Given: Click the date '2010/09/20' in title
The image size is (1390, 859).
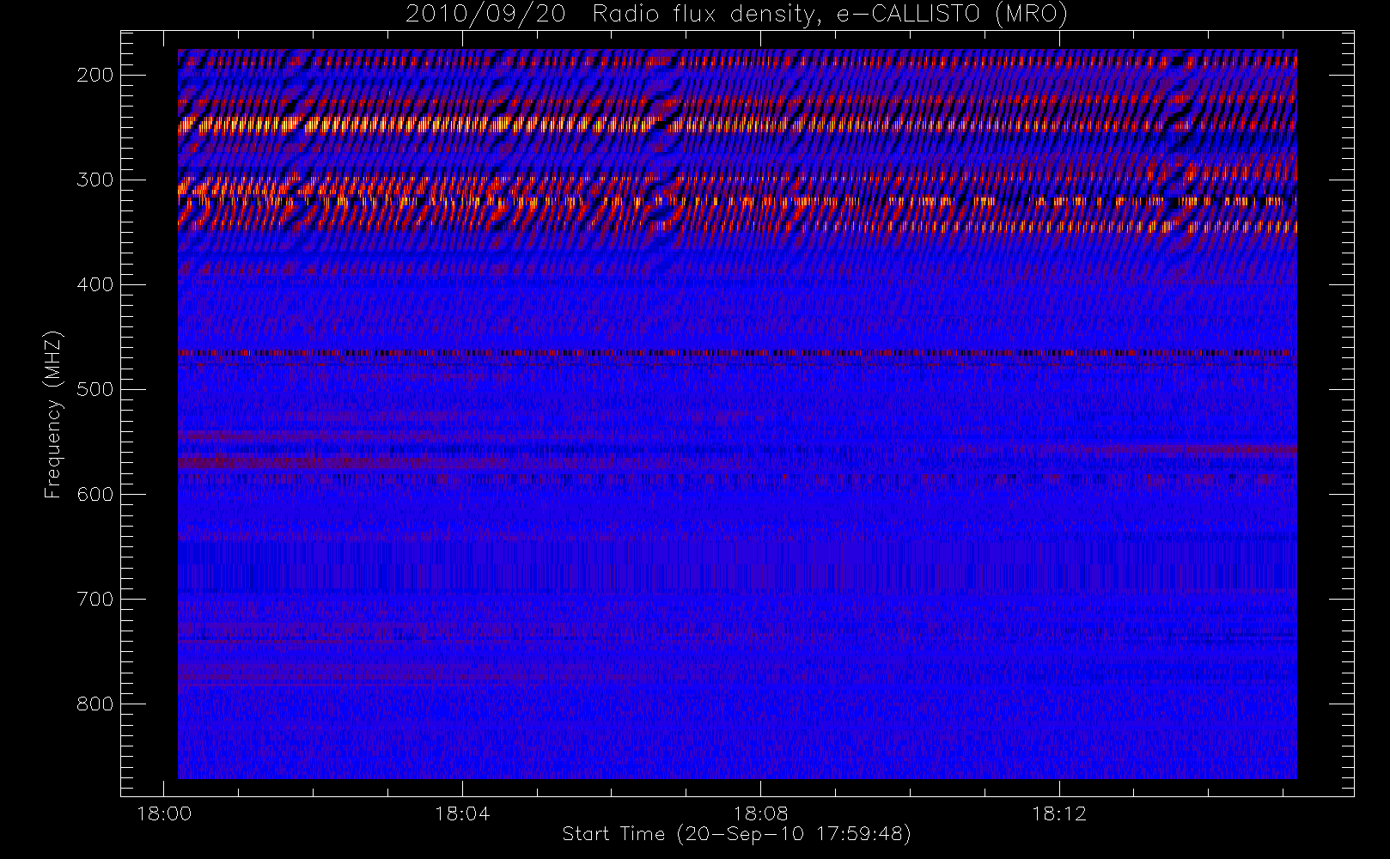Looking at the screenshot, I should 485,15.
